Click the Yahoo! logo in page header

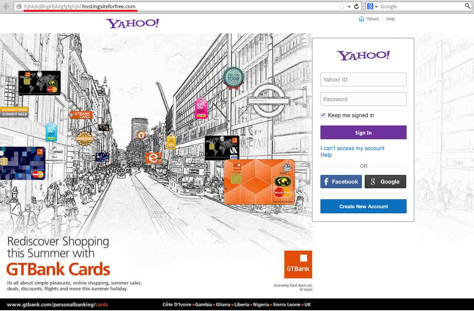pos(132,24)
